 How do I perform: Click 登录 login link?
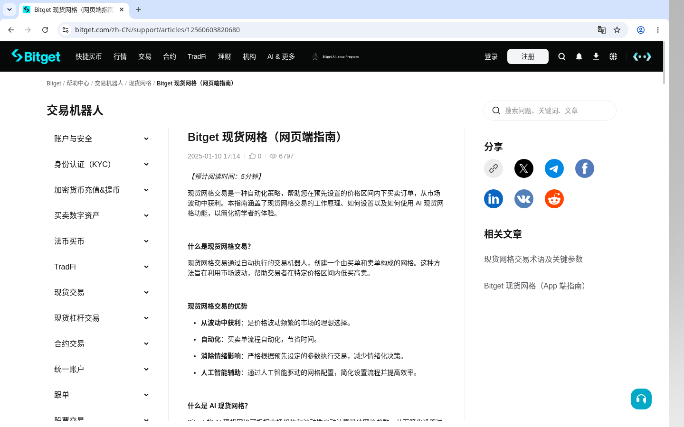point(491,56)
